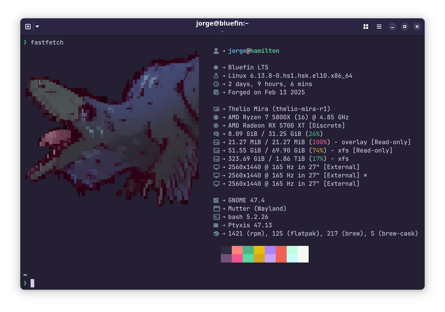Click the user icon beside jorge@hamilton

tap(216, 51)
